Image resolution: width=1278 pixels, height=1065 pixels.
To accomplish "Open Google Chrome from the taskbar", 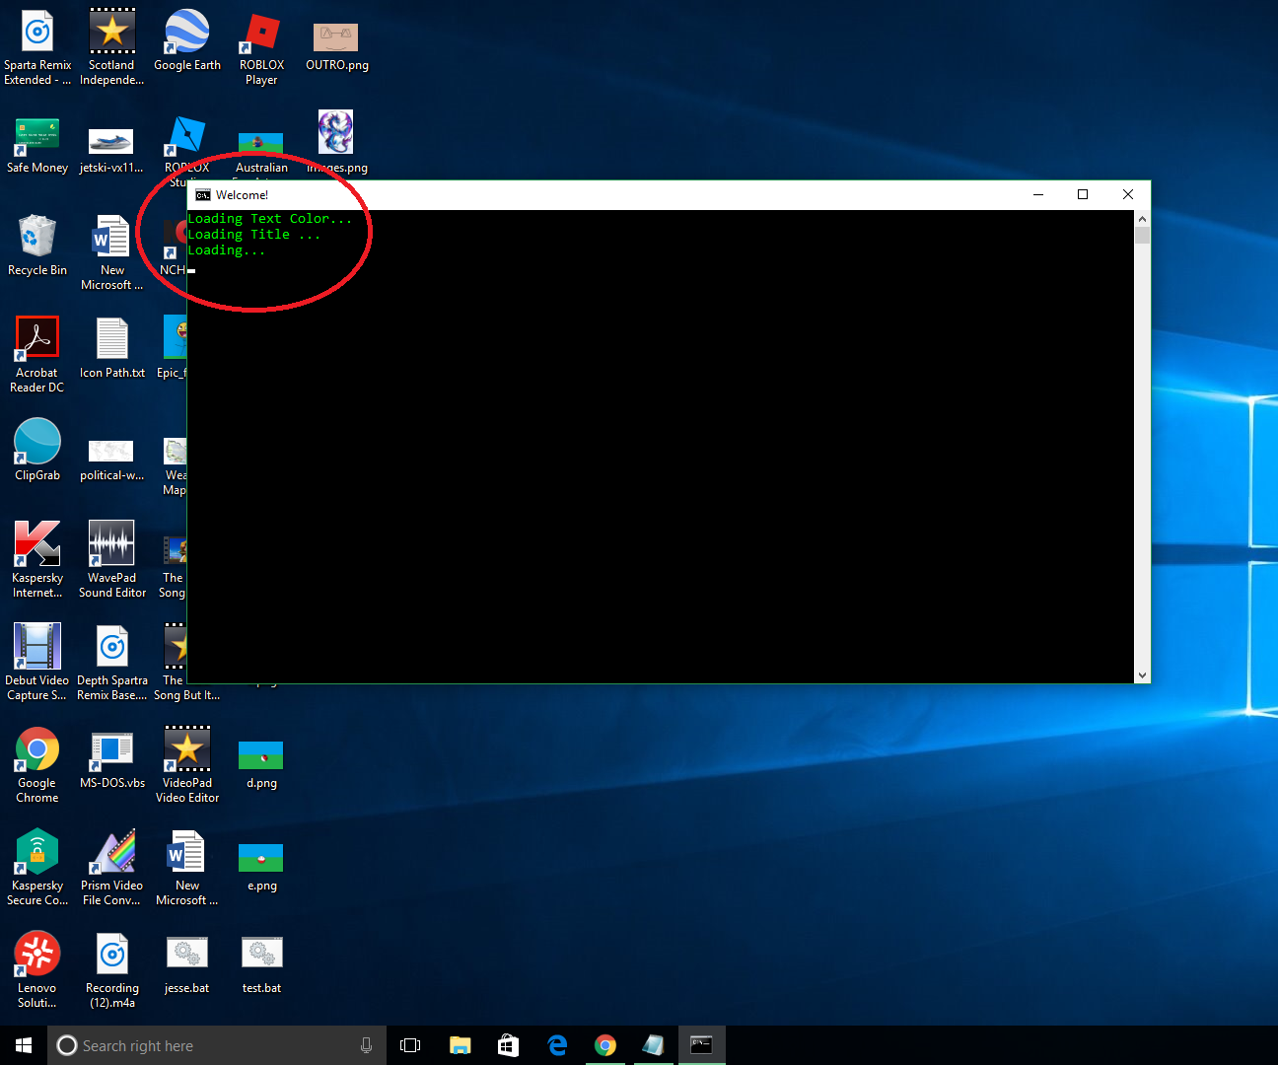I will (604, 1045).
